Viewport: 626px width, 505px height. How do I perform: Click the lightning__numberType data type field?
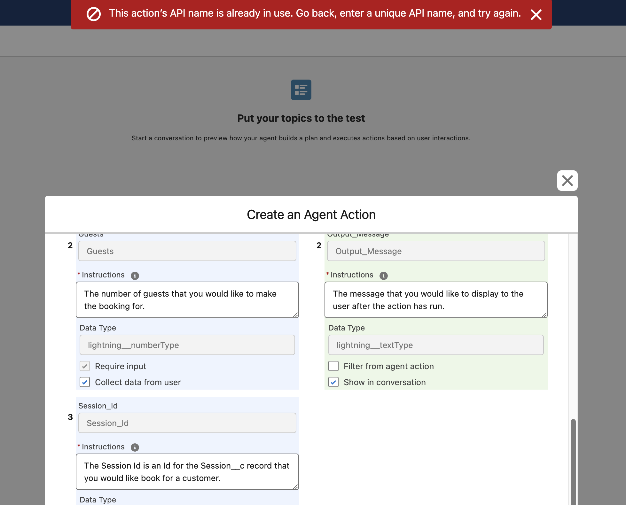point(187,345)
